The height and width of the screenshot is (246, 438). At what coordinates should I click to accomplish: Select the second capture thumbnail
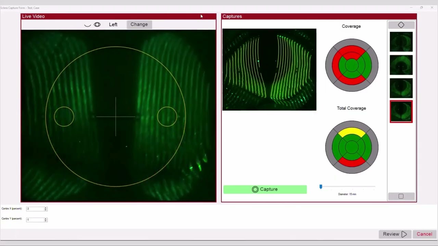coord(401,65)
